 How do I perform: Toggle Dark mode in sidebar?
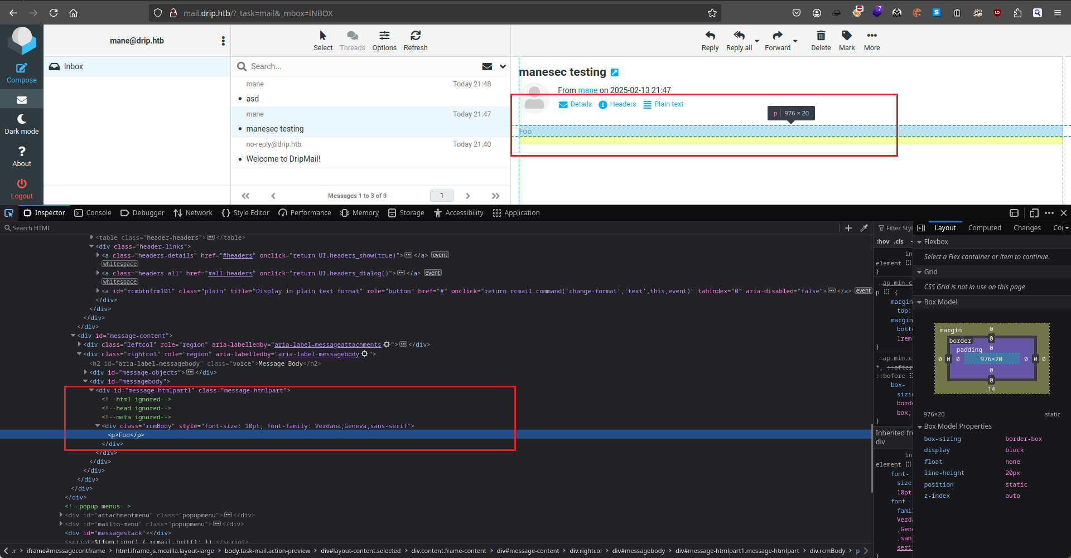click(x=21, y=119)
